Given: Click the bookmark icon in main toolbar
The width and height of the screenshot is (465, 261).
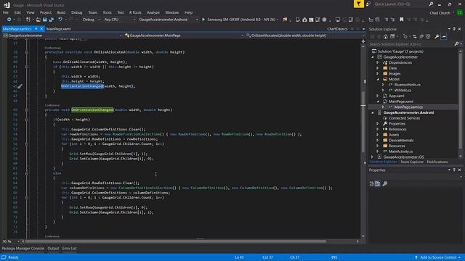Looking at the screenshot, I should (402, 20).
